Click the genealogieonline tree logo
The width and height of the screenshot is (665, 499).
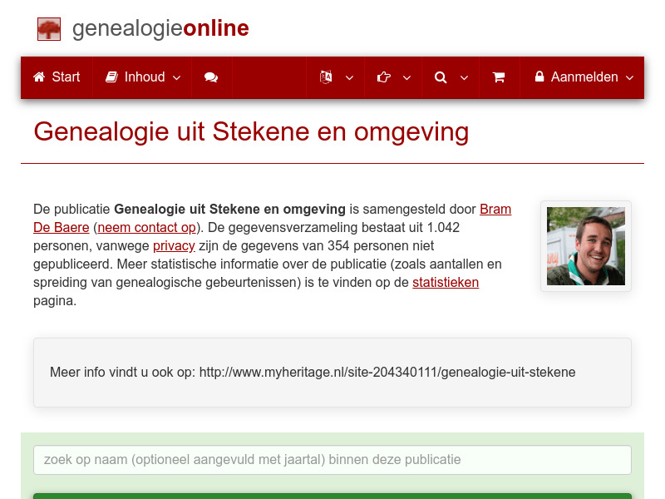(x=49, y=28)
